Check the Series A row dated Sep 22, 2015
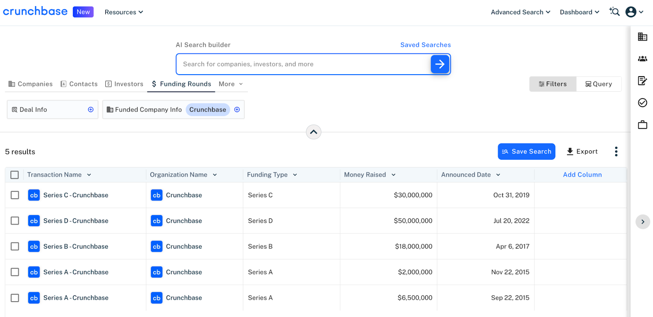Image resolution: width=653 pixels, height=317 pixels. pos(15,298)
